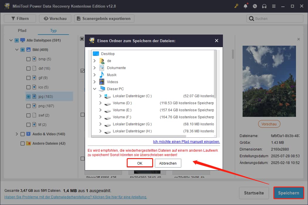308x205 pixels.
Task: Uncheck the jpg (183) selection
Action: click(28, 96)
